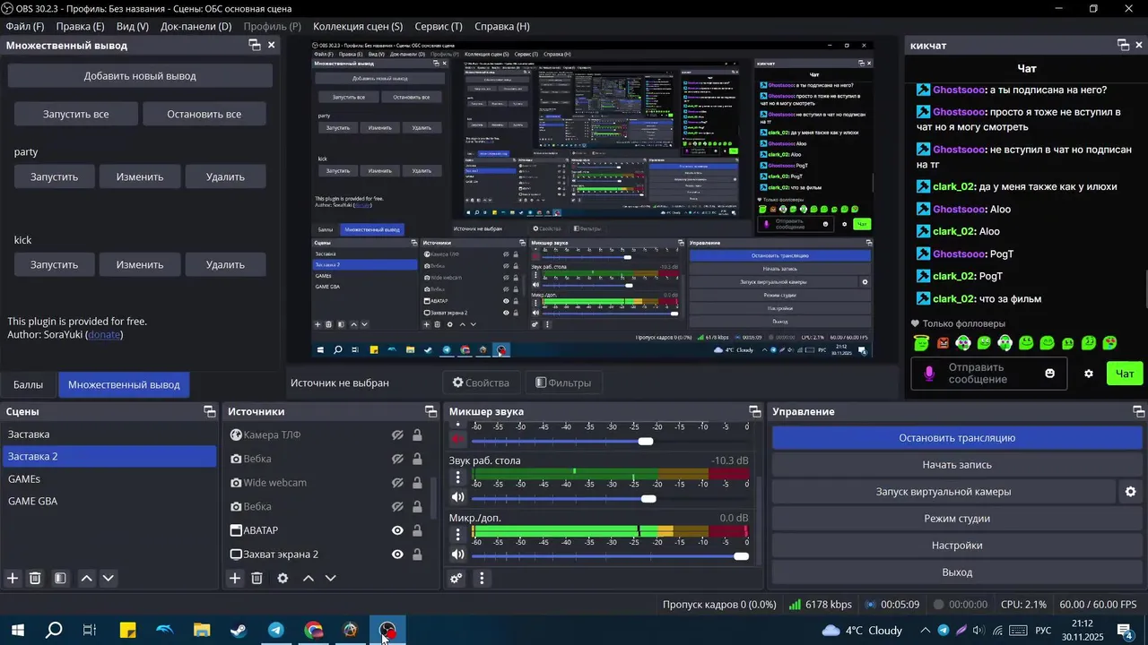1148x645 pixels.
Task: Pick the angry red emote in chat
Action: [943, 343]
